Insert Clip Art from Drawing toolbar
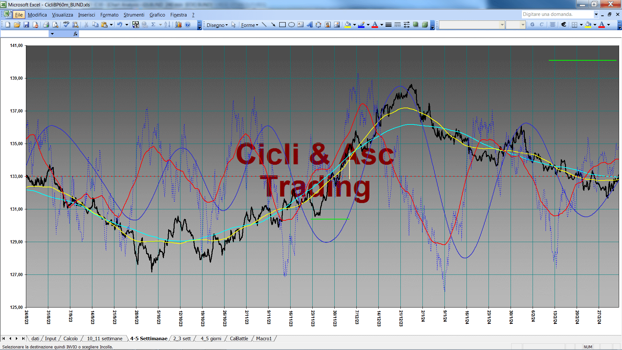 [328, 25]
